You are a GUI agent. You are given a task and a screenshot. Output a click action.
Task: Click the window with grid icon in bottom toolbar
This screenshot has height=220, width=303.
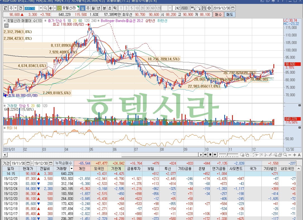[x=242, y=155]
